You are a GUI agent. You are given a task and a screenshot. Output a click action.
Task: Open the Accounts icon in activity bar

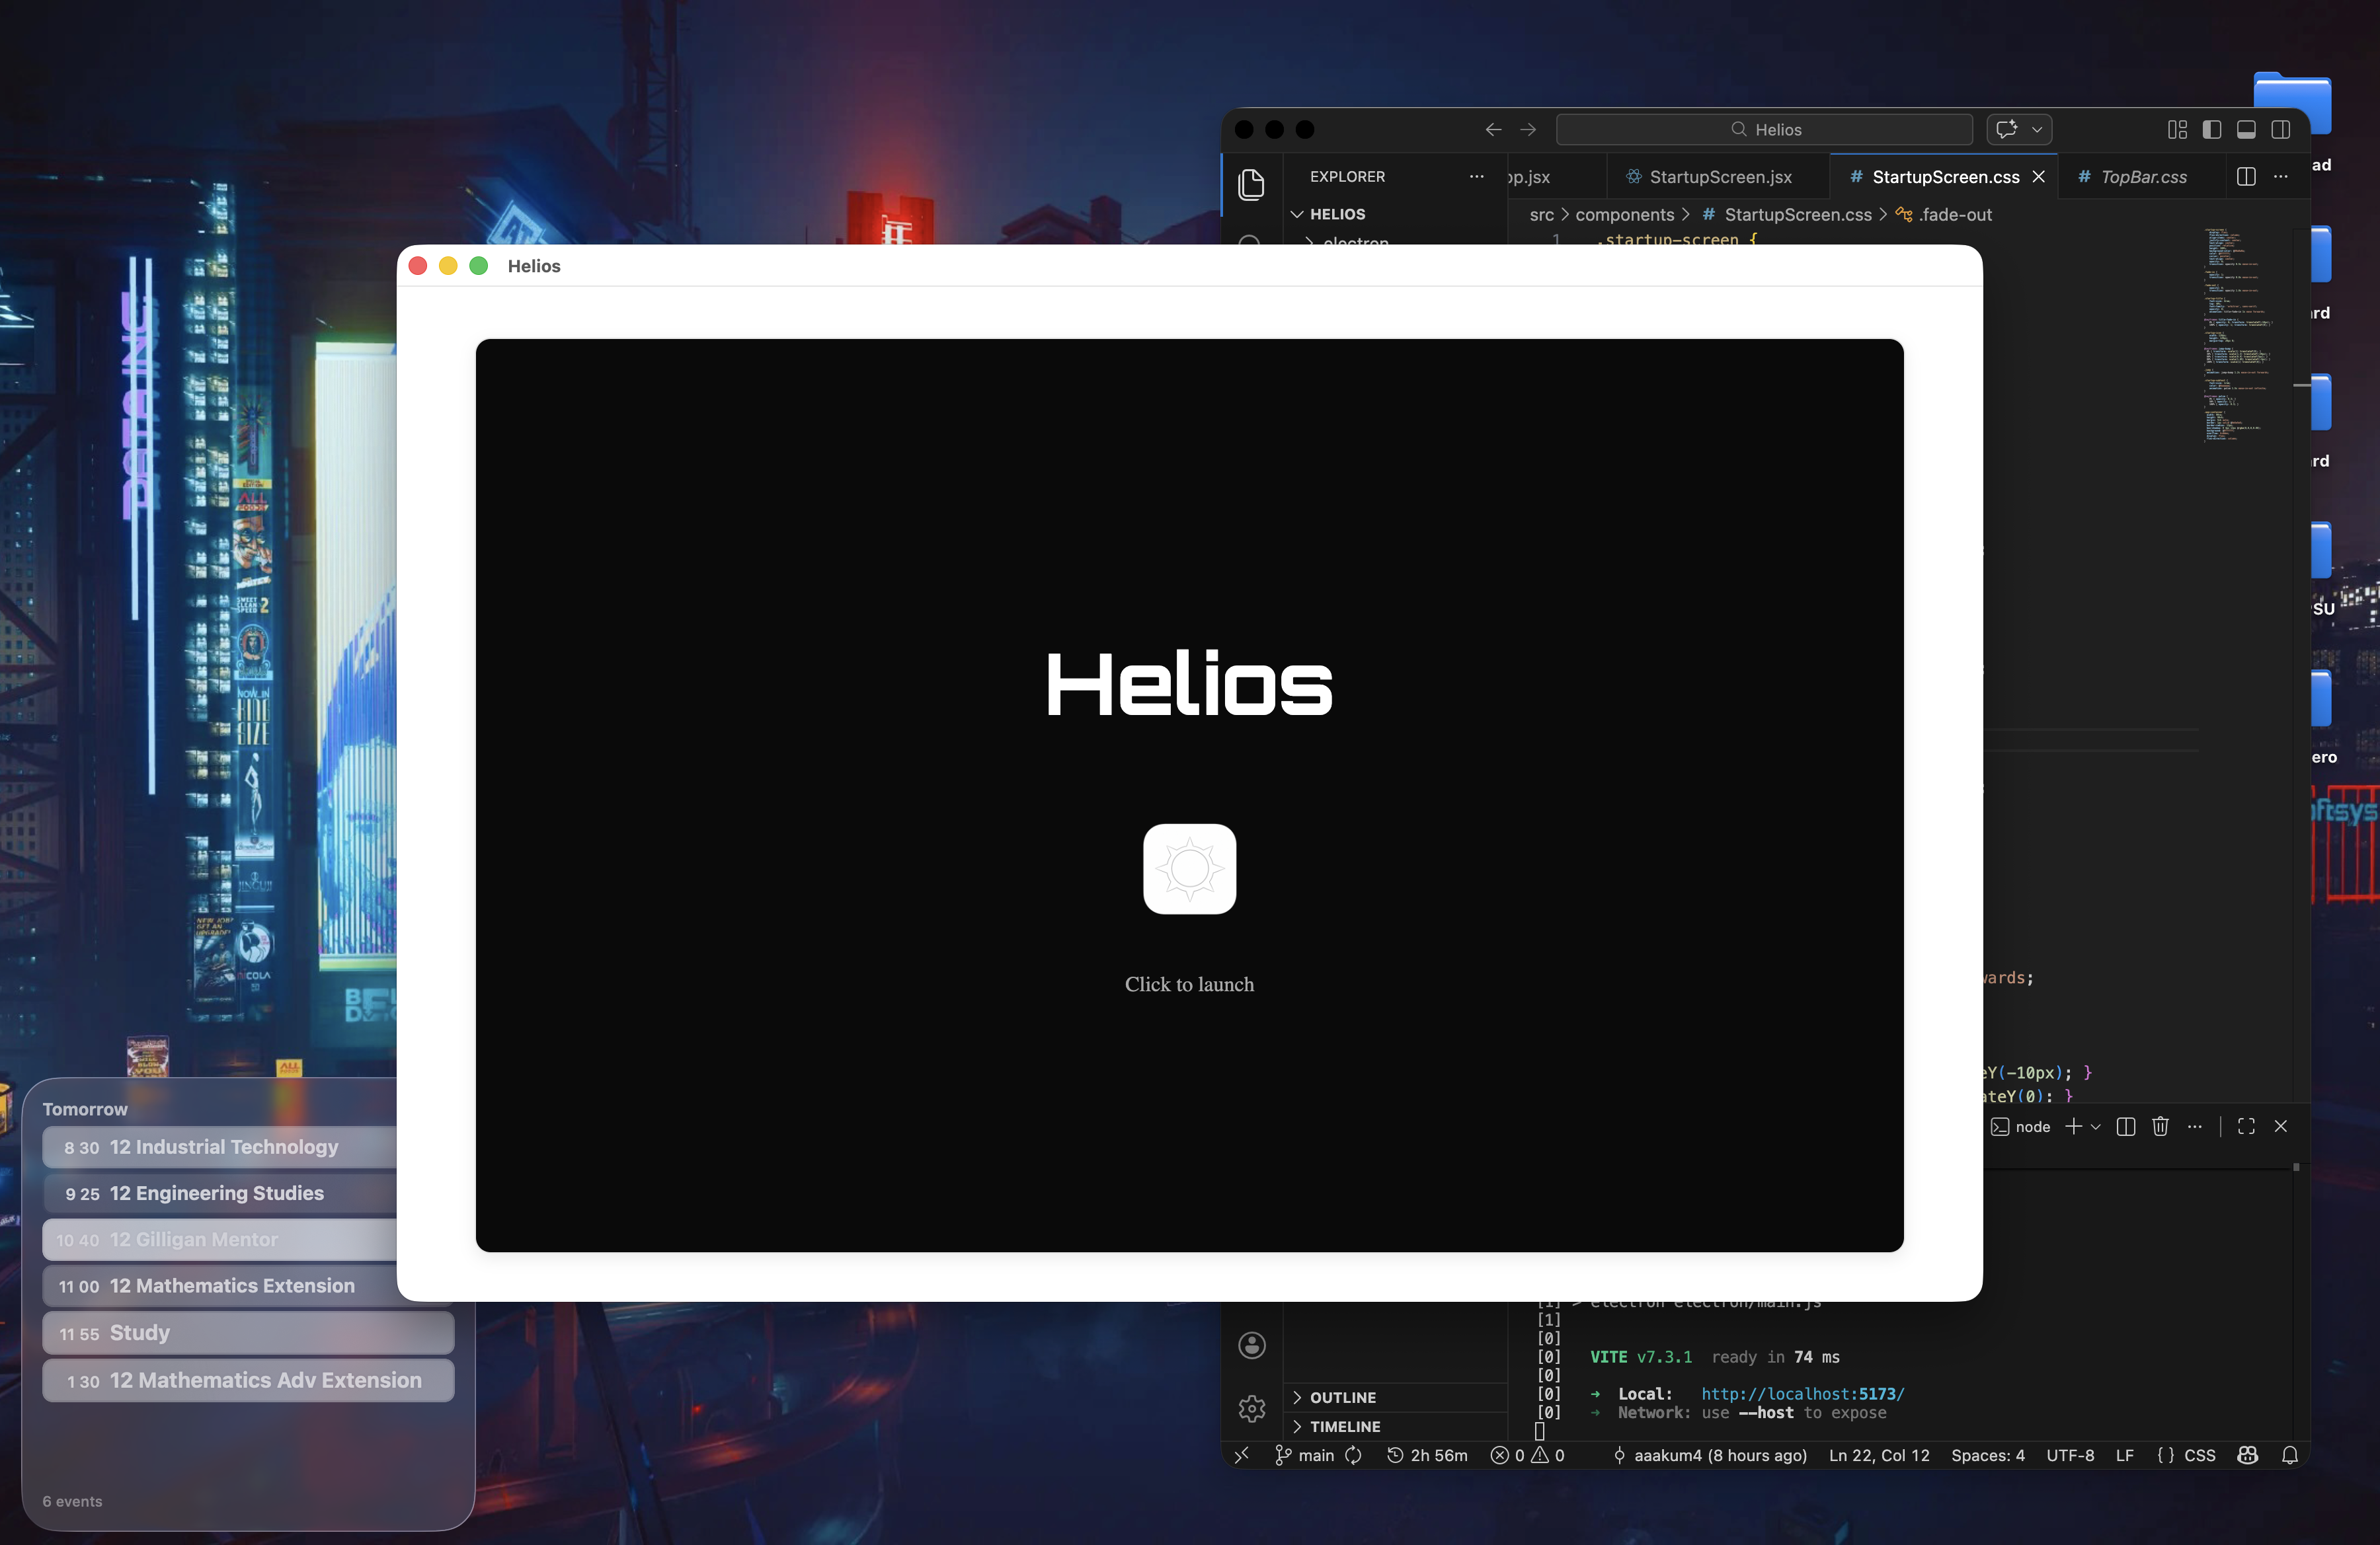tap(1251, 1345)
